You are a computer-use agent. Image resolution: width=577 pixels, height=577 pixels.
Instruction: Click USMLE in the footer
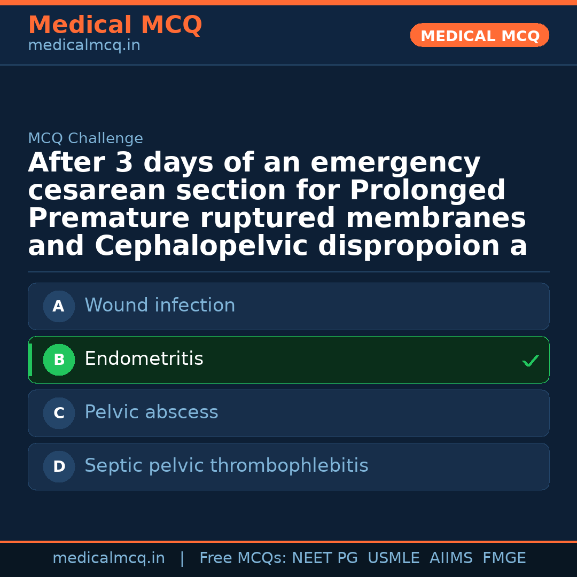click(393, 558)
